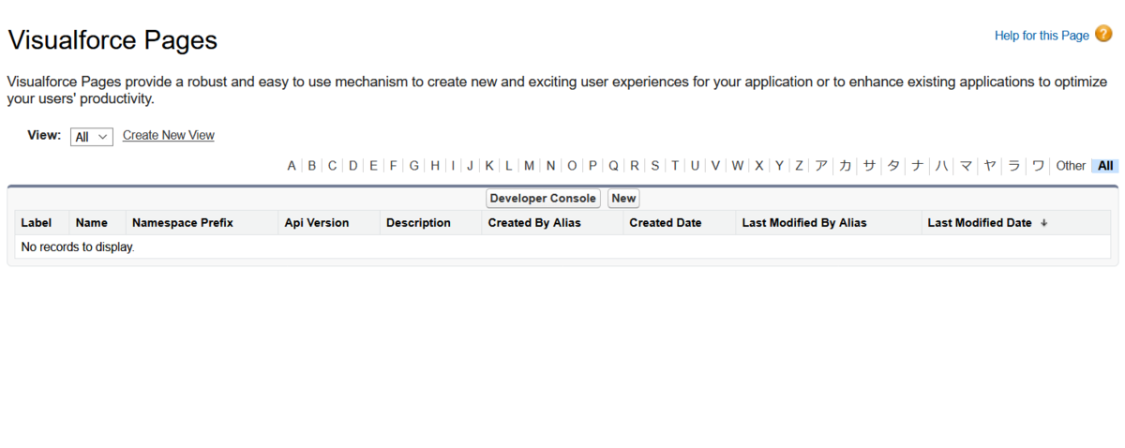1125x448 pixels.
Task: Filter pages by letter P
Action: (592, 166)
